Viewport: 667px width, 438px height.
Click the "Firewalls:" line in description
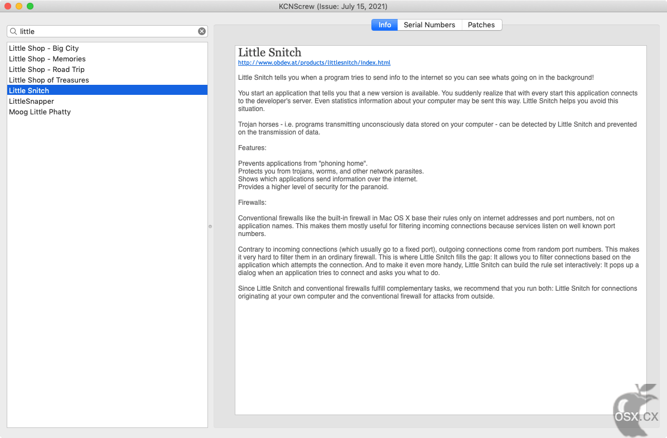tap(252, 202)
